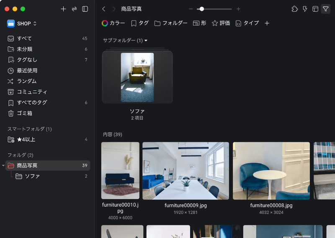Viewport: 335px width, 238px height.
Task: Click the 内容 (39) section header
Action: pos(112,134)
